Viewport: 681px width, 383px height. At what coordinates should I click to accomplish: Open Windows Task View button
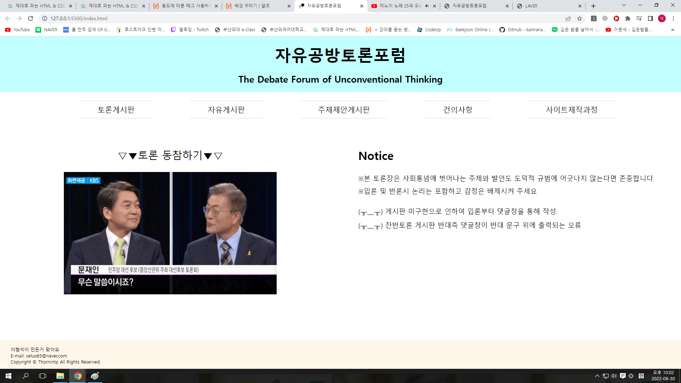pyautogui.click(x=43, y=376)
